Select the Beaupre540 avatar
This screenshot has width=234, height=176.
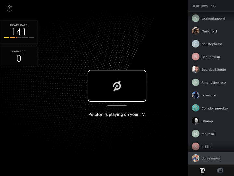point(196,57)
